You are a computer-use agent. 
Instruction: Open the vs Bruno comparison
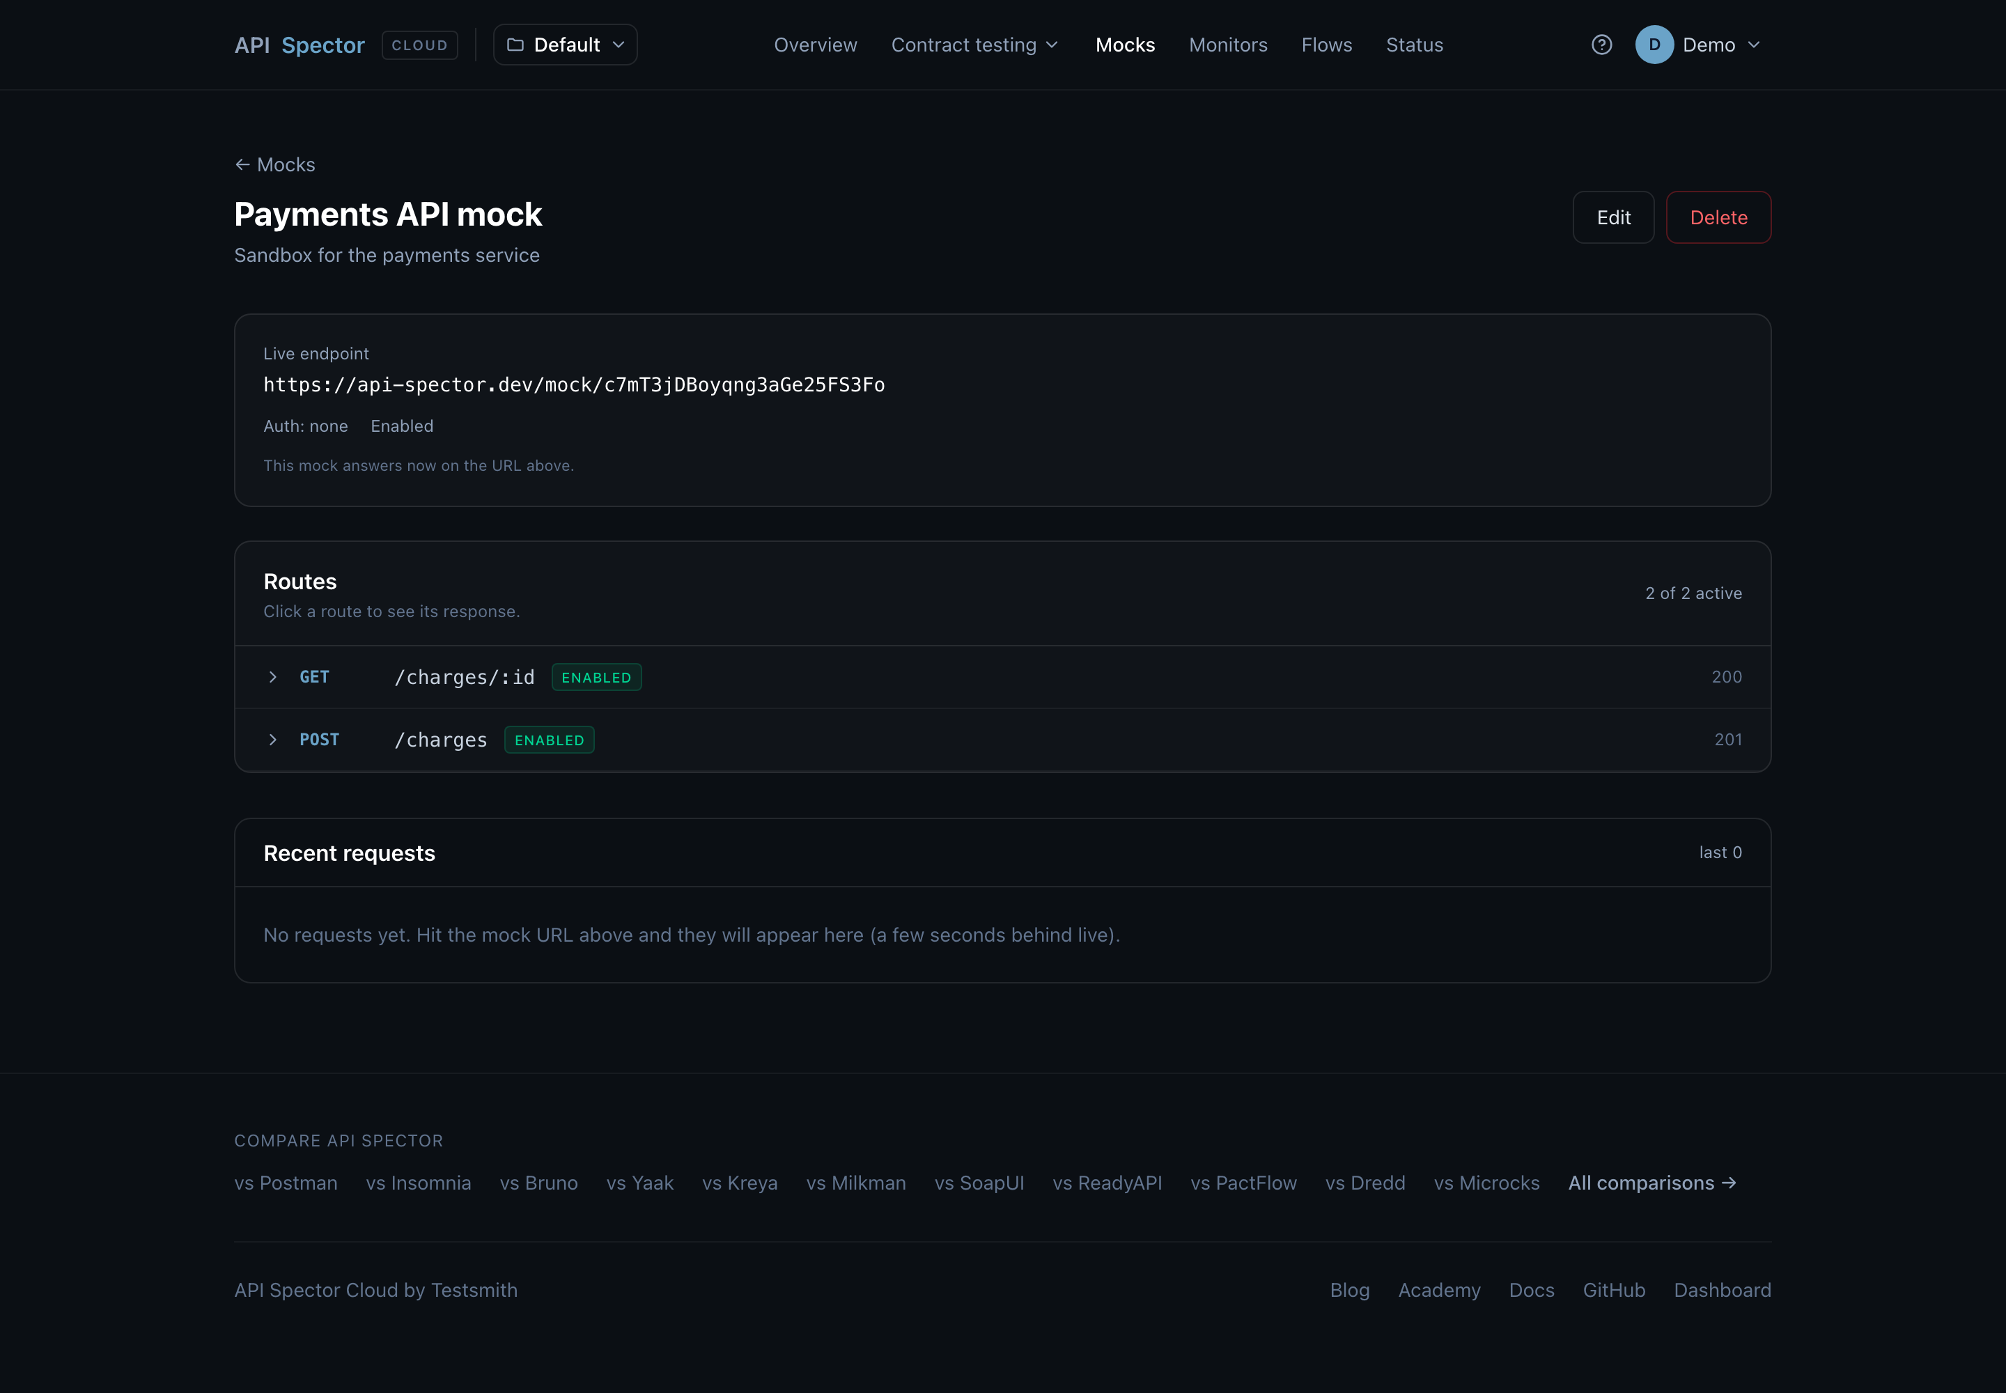point(538,1183)
